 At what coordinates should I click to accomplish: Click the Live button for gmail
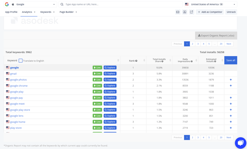97,74
